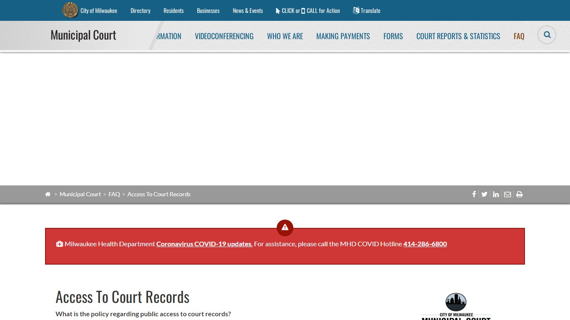Image resolution: width=570 pixels, height=320 pixels.
Task: Click the 414-286-6800 hotline number
Action: 425,244
